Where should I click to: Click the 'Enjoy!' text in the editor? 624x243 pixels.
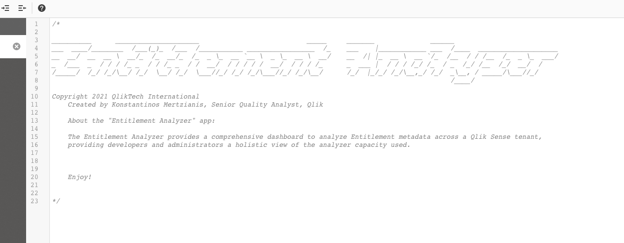coord(79,177)
